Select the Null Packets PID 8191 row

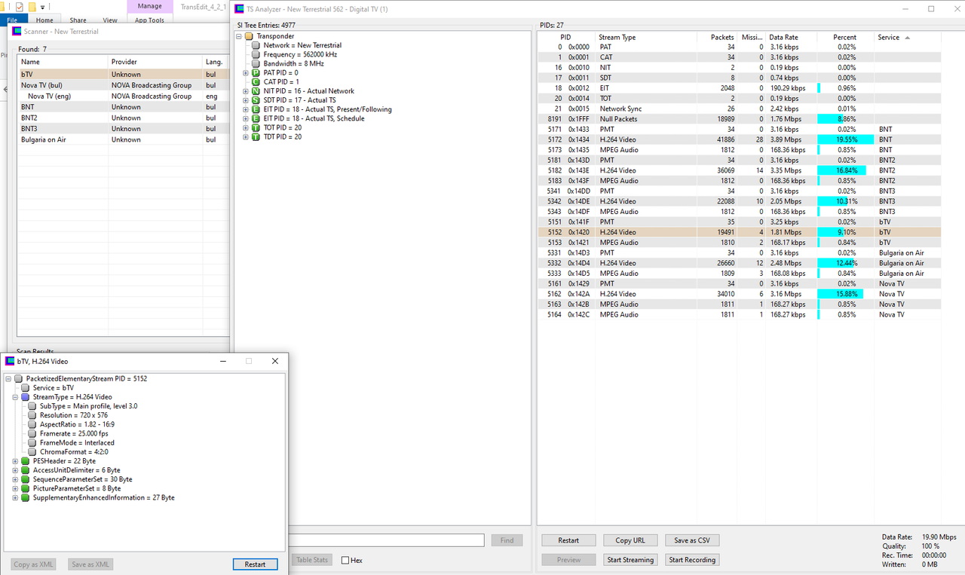coord(739,119)
